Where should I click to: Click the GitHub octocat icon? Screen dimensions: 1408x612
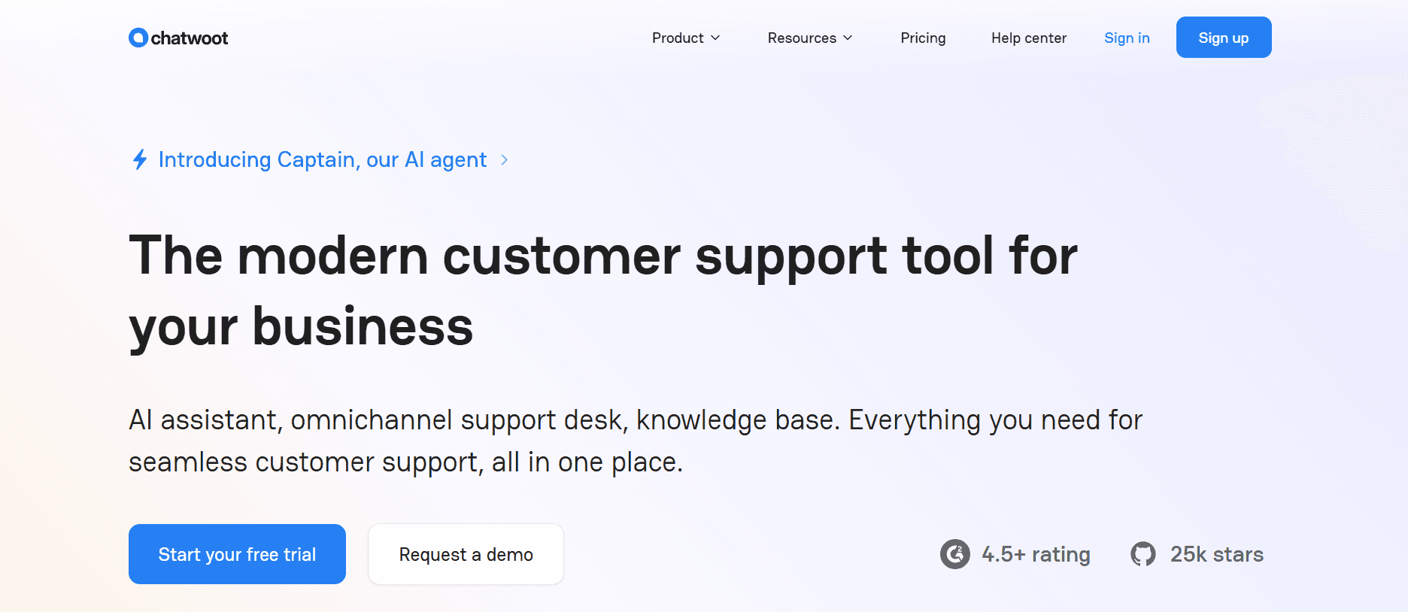[x=1143, y=555]
